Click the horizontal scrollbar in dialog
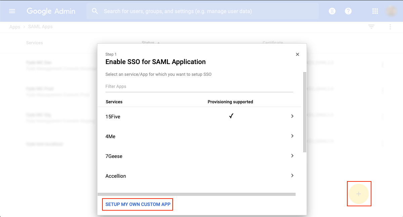This screenshot has width=403, height=217. click(196, 194)
